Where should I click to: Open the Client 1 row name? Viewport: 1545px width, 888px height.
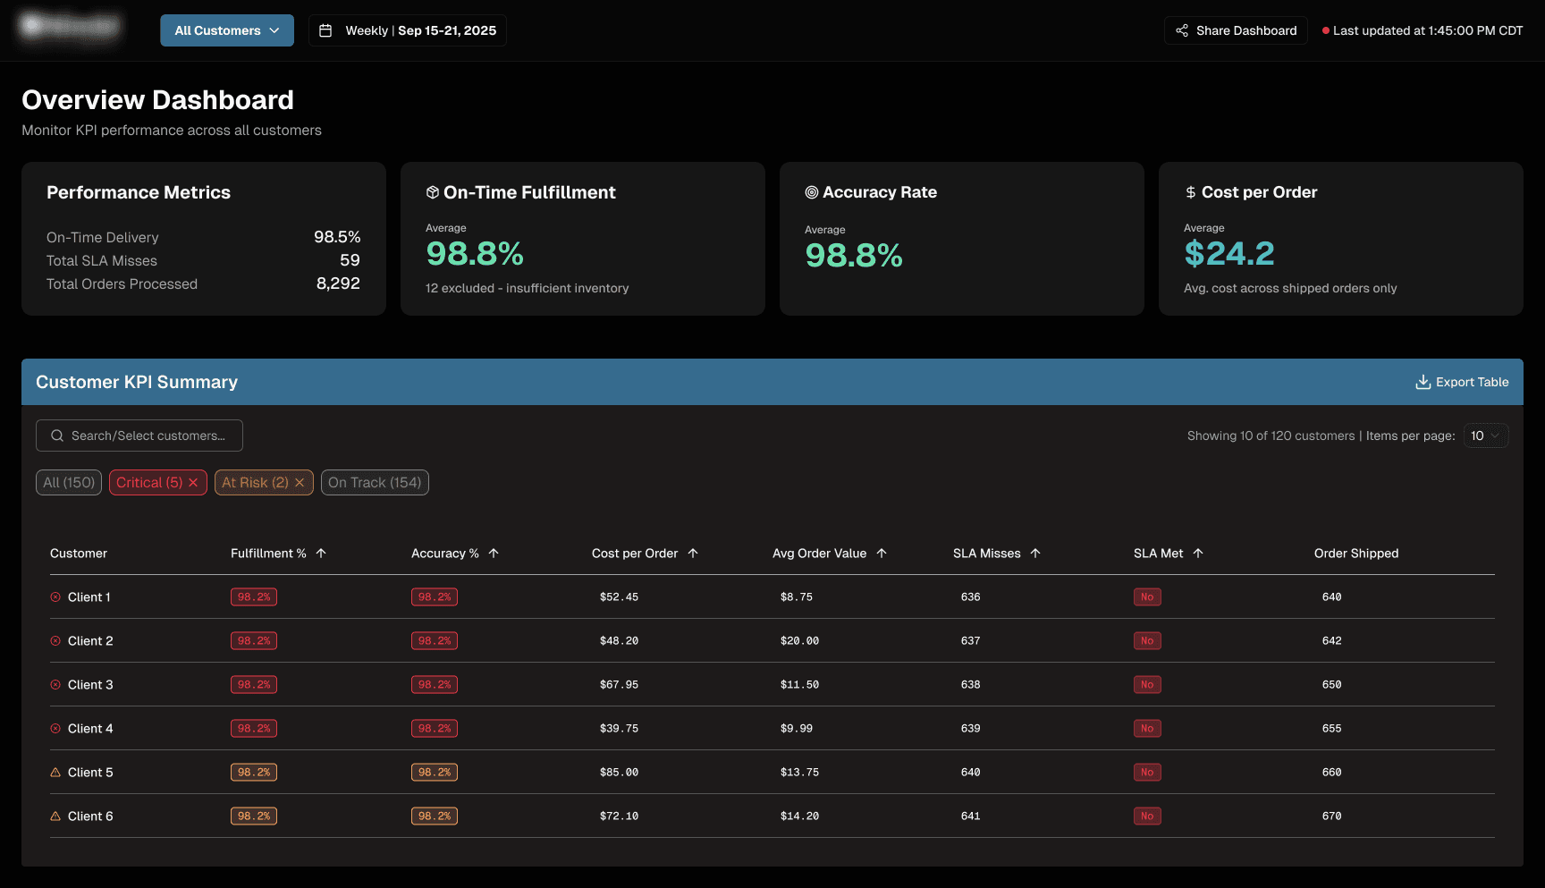point(89,597)
